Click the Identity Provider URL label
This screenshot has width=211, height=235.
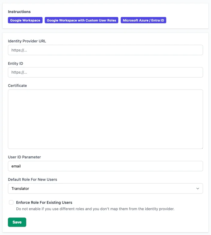coord(27,41)
